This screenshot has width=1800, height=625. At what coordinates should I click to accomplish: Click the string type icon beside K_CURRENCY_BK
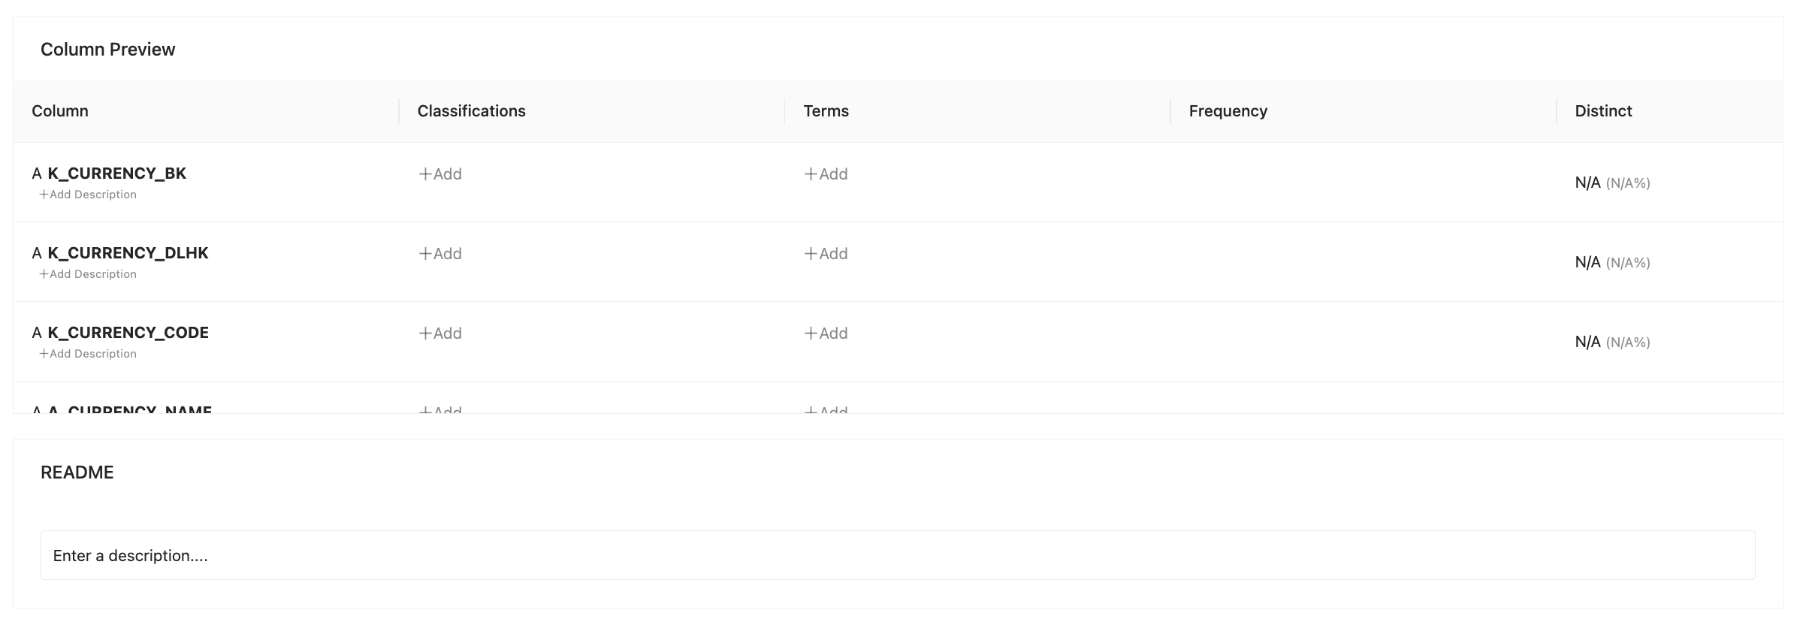[37, 174]
